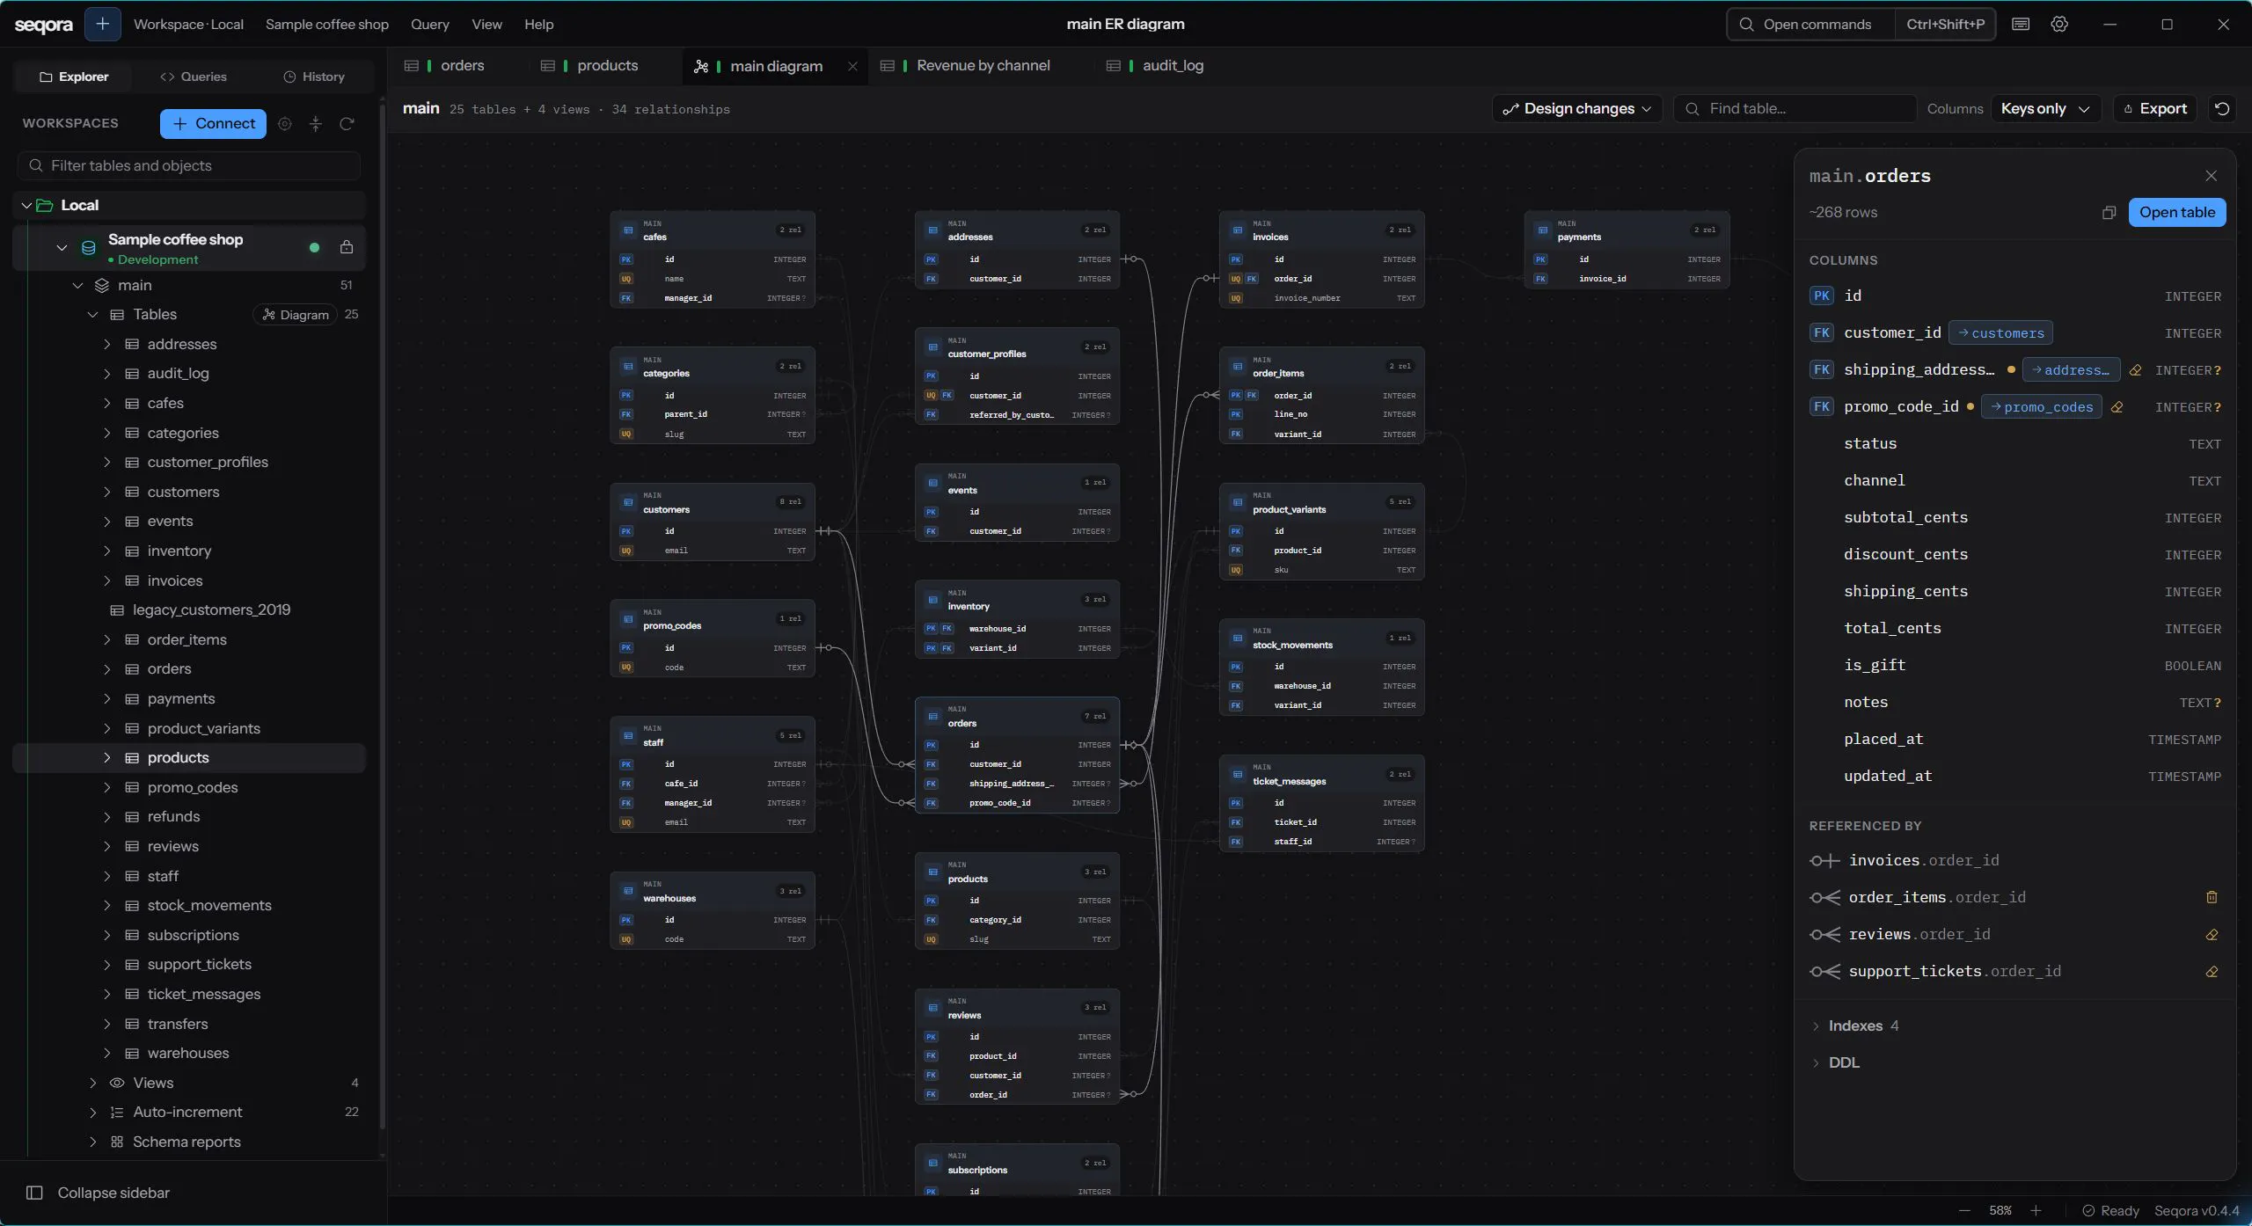Click the reset diagram layout icon beside Export

2222,109
